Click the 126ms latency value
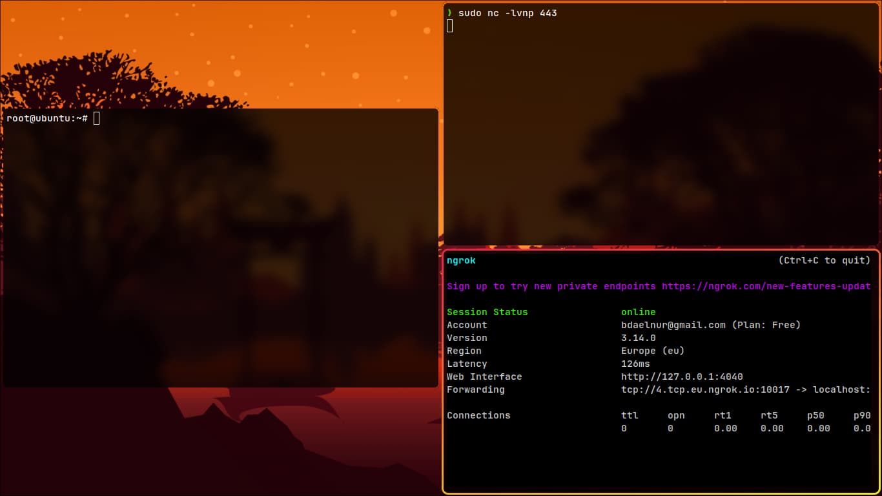This screenshot has width=882, height=496. (635, 364)
